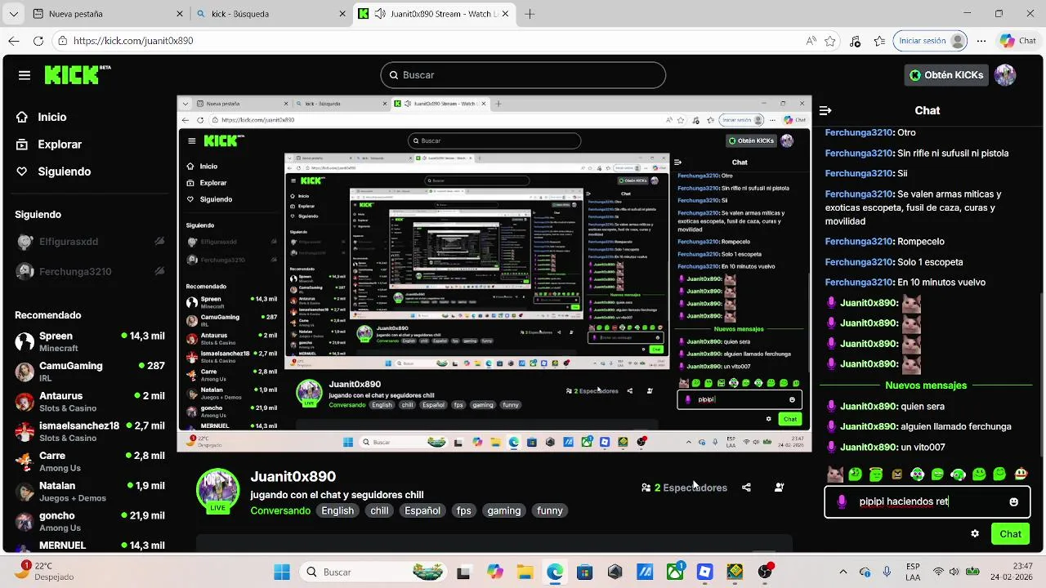The width and height of the screenshot is (1046, 588).
Task: Open Microsoft Edge taskbar icon
Action: click(x=555, y=572)
